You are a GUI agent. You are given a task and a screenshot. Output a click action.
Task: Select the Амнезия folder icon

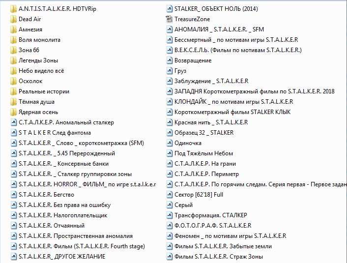point(13,29)
